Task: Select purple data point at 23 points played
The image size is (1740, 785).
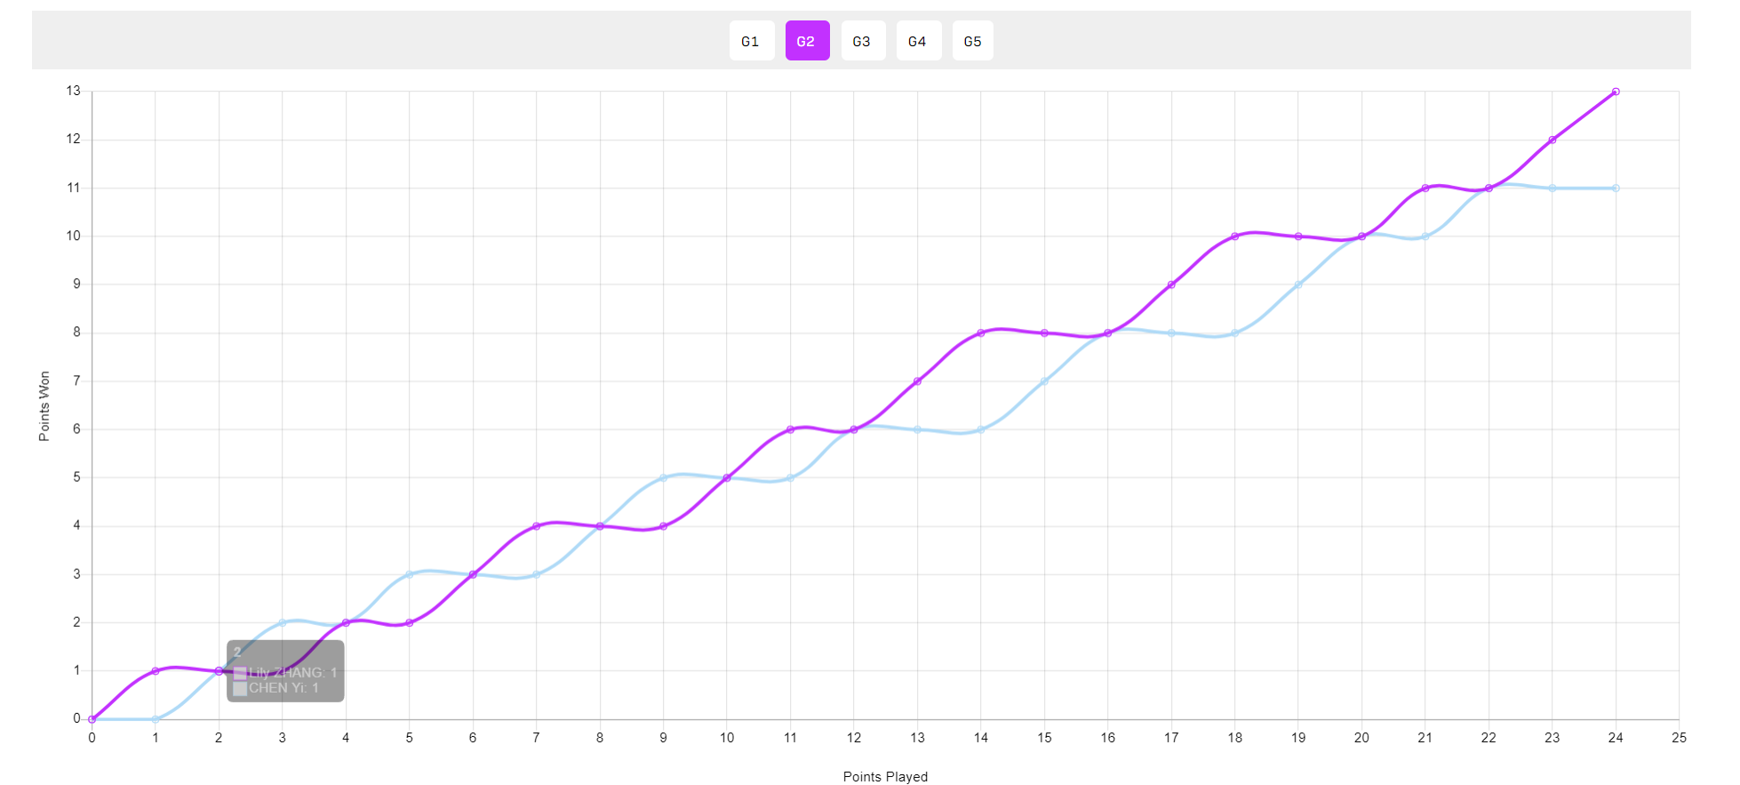Action: (1552, 140)
